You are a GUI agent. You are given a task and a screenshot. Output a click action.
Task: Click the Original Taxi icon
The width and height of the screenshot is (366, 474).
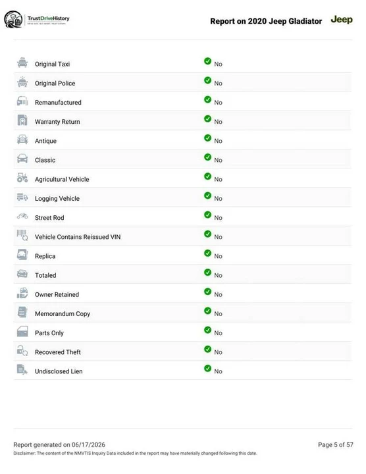coord(22,63)
